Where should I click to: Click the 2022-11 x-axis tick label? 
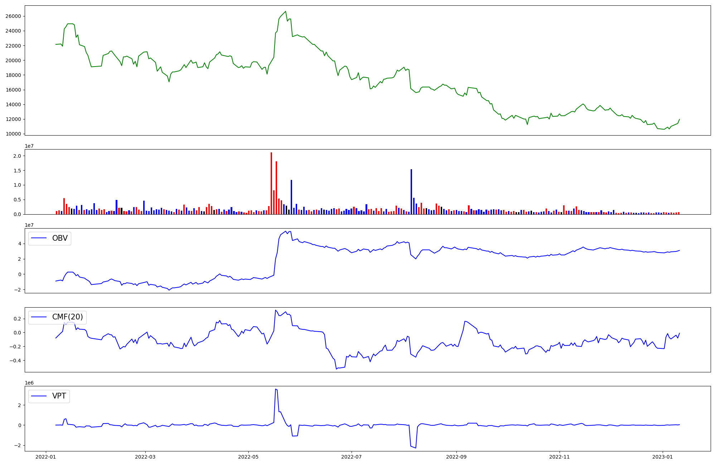point(560,457)
